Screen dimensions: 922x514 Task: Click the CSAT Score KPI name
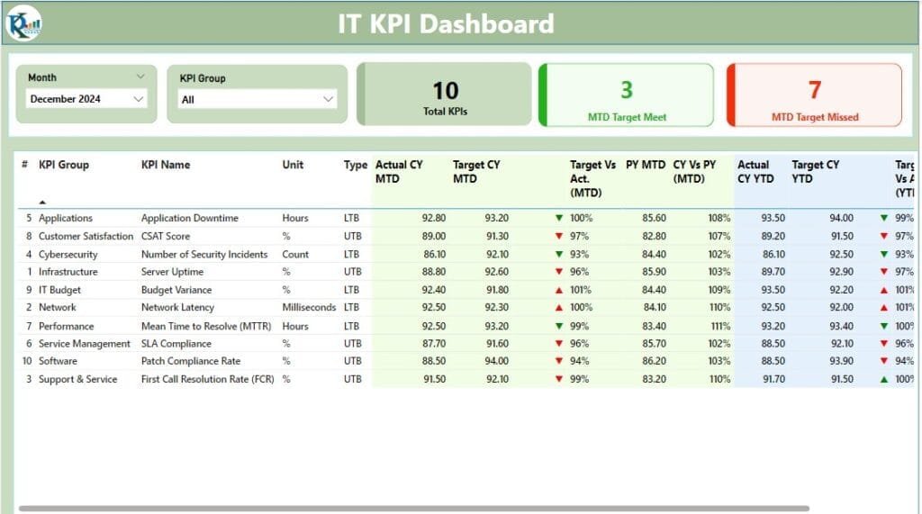click(x=166, y=237)
